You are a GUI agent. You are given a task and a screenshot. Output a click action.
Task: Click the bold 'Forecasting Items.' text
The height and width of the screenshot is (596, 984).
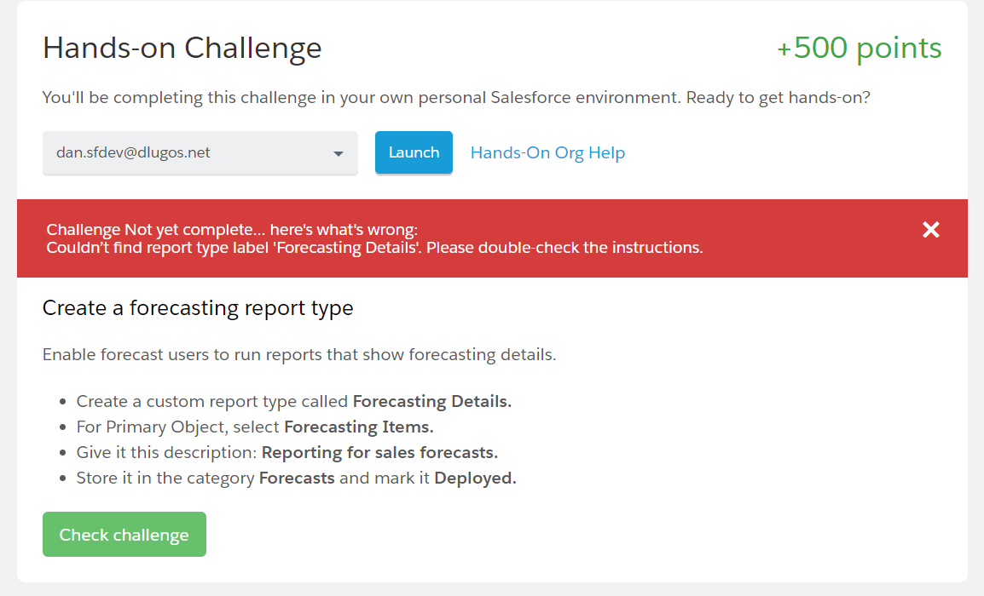click(359, 427)
